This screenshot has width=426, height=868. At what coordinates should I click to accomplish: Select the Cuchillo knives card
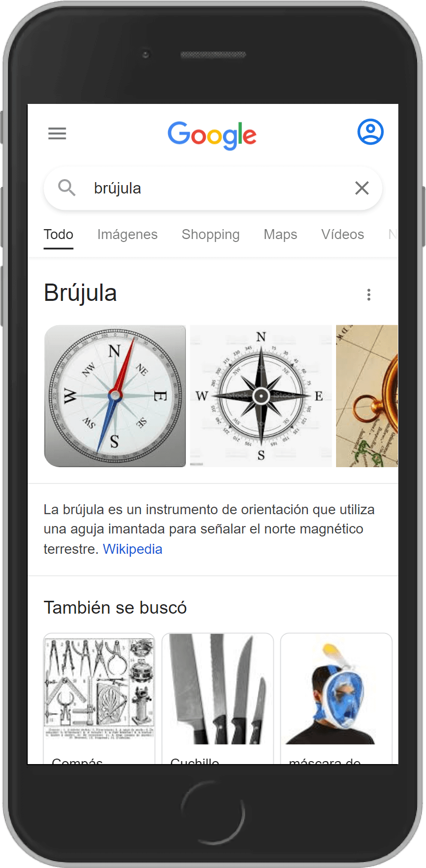click(x=217, y=699)
